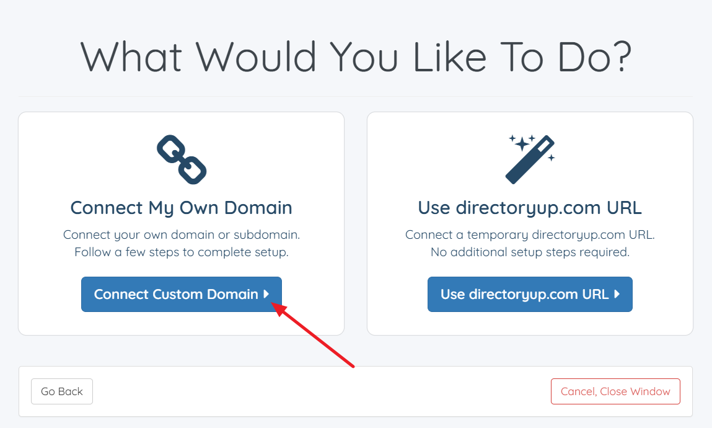Click the Connect Custom Domain button
Image resolution: width=712 pixels, height=428 pixels.
click(x=181, y=295)
